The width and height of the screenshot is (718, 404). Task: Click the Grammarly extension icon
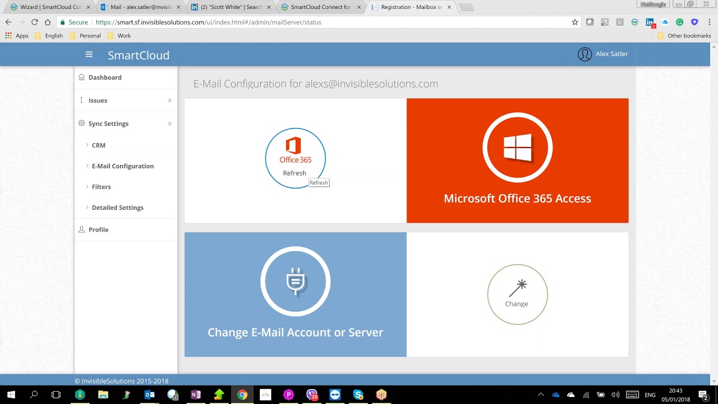point(679,22)
